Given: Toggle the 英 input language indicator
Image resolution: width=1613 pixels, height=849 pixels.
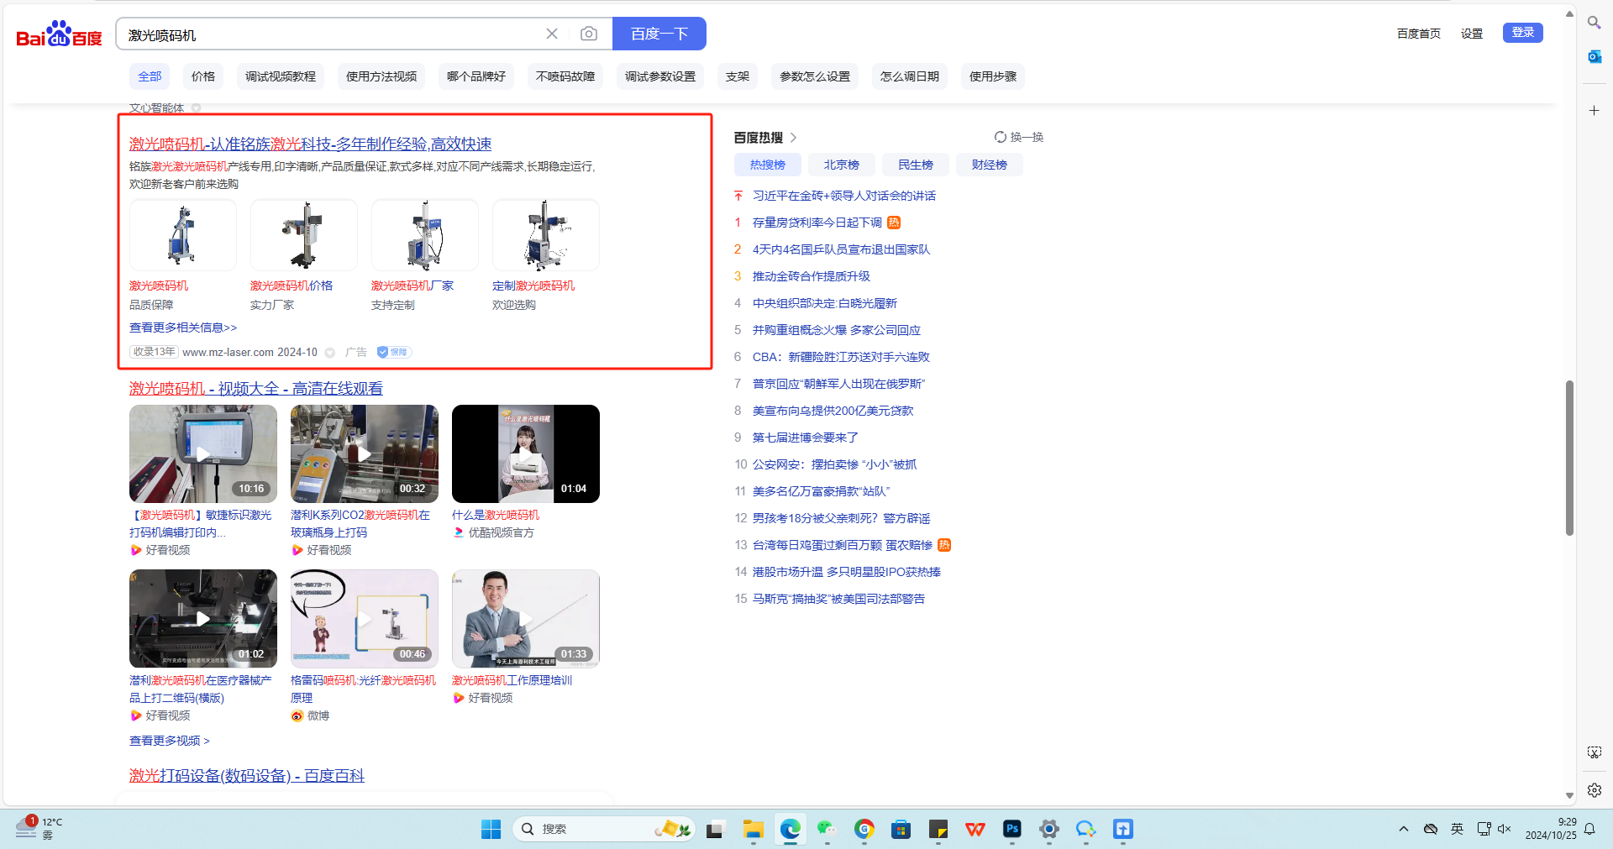Looking at the screenshot, I should pyautogui.click(x=1457, y=829).
